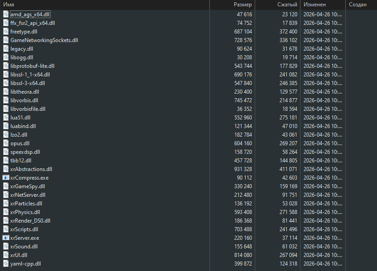Image resolution: width=377 pixels, height=271 pixels.
Task: Click compressed size 372 400 of freetype.dll
Action: (x=288, y=32)
